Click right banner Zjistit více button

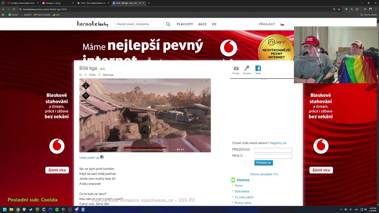[321, 170]
